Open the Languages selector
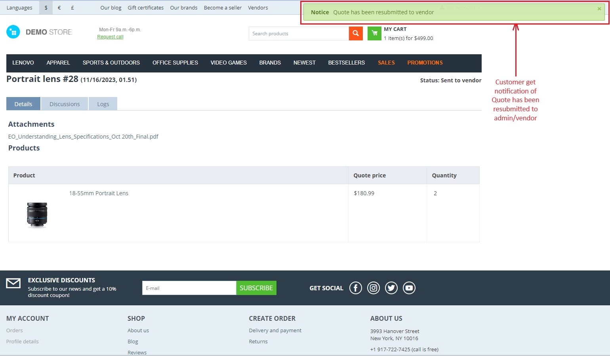Image resolution: width=610 pixels, height=356 pixels. coord(19,8)
